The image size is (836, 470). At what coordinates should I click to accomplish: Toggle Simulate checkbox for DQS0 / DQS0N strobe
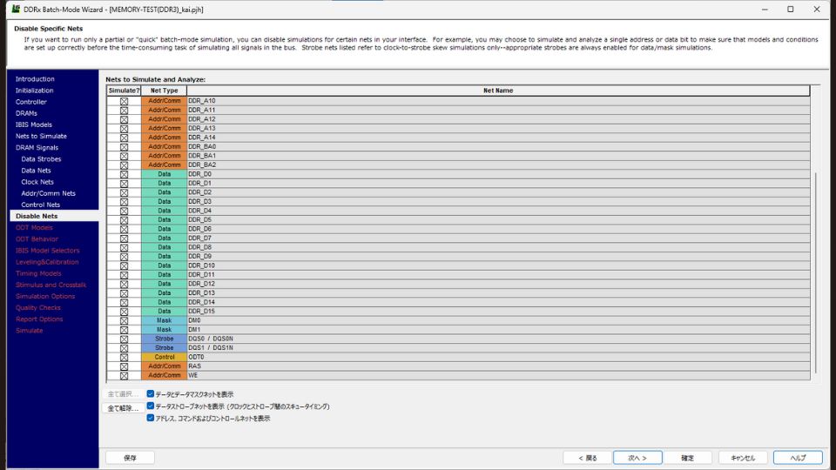124,339
